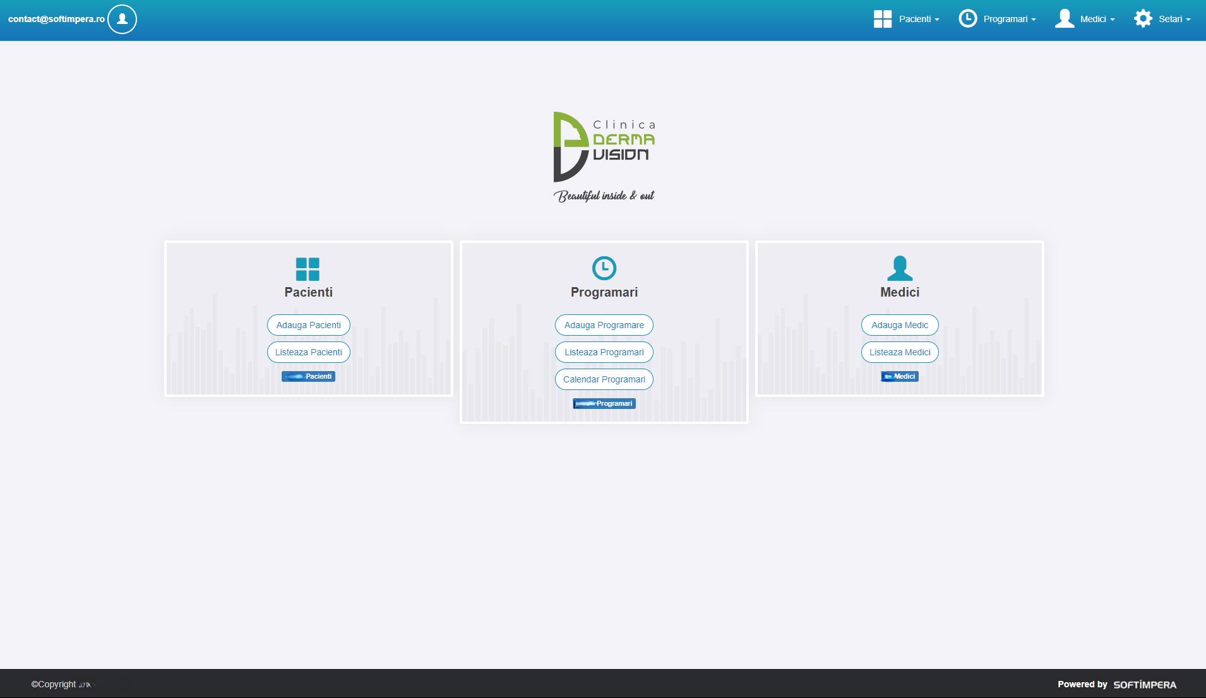The width and height of the screenshot is (1206, 698).
Task: Click the 'Powered by' footer text
Action: [1082, 684]
